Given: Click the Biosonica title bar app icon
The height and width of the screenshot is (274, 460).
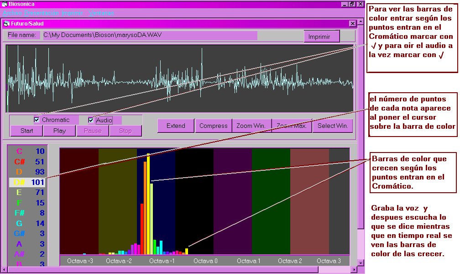Looking at the screenshot, I should point(4,4).
